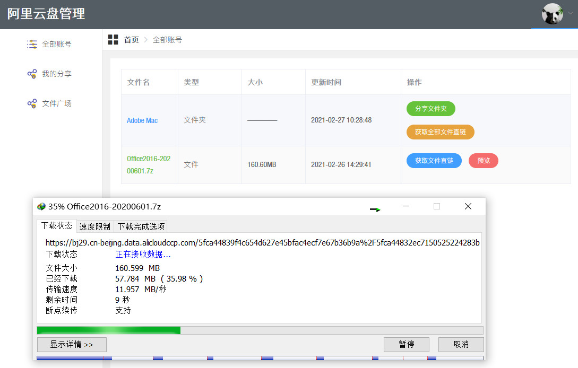Screen dimensions: 578x368
Task: Open 全部账号 in the sidebar menu
Action: click(x=56, y=44)
